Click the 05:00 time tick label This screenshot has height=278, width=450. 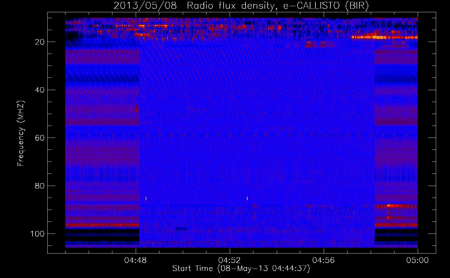pyautogui.click(x=417, y=260)
